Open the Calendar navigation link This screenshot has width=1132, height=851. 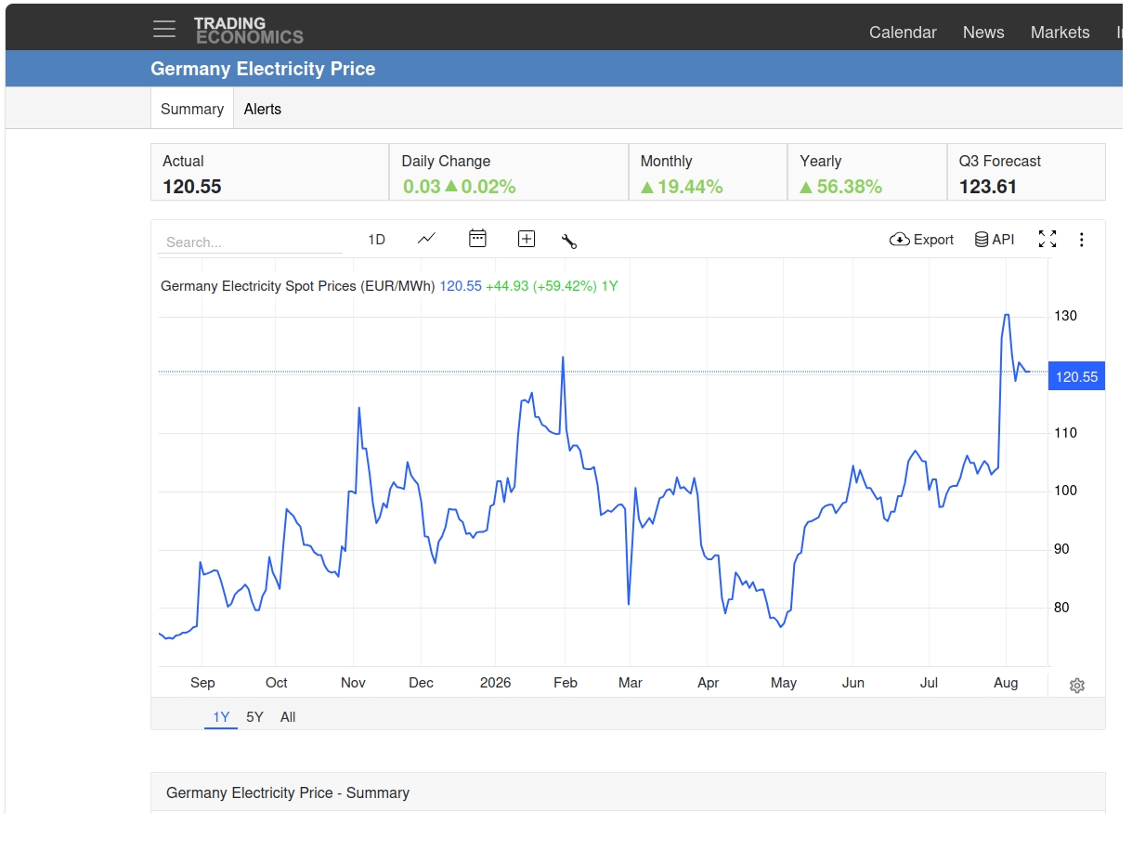coord(903,33)
